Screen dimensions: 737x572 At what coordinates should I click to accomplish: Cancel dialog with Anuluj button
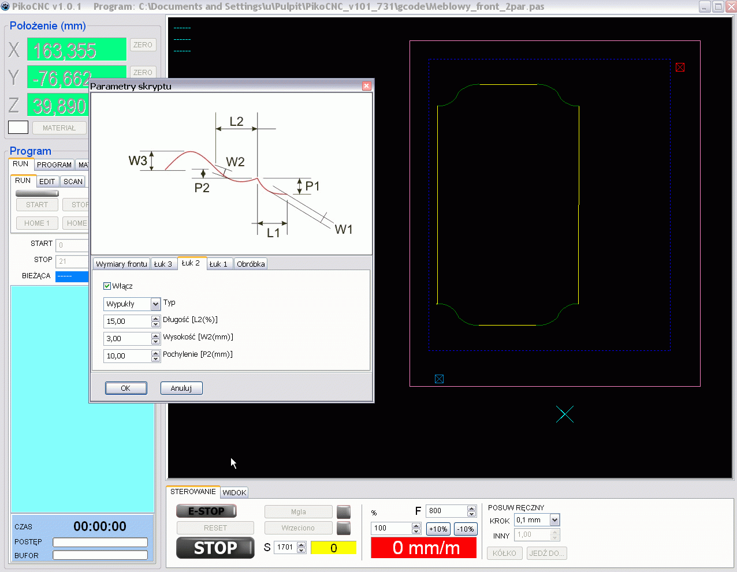point(181,388)
